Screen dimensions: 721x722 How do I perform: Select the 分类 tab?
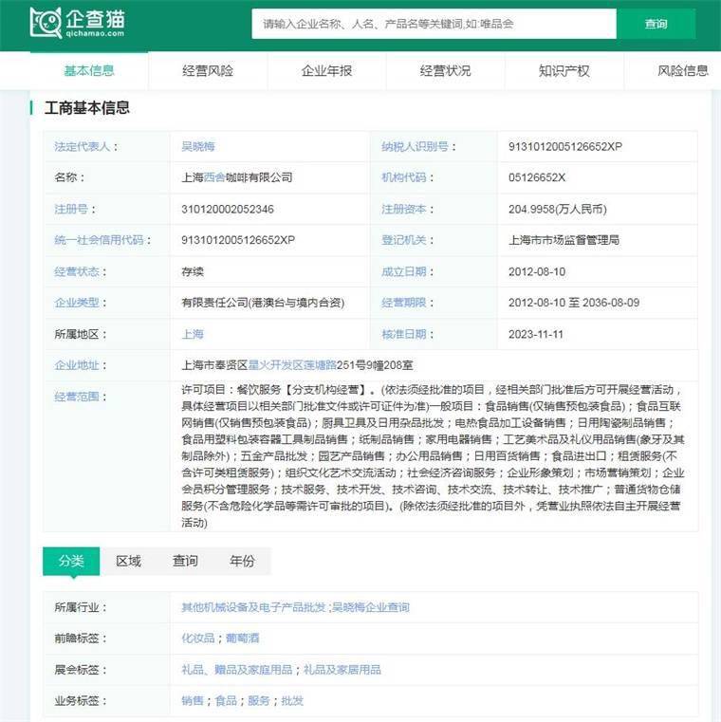click(71, 561)
